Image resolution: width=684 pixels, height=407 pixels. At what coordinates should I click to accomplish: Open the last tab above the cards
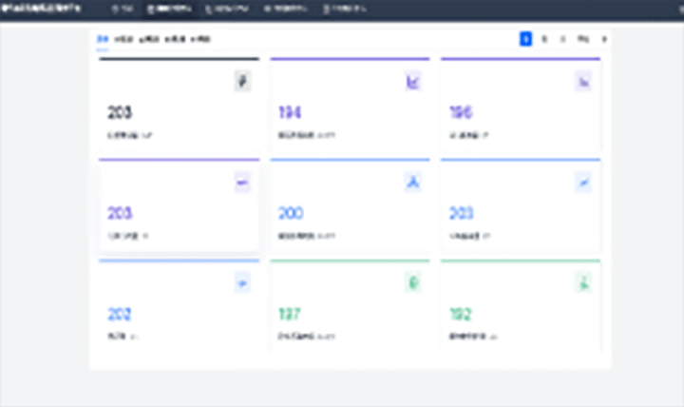click(200, 39)
